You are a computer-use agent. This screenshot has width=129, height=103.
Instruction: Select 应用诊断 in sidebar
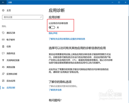click(x=11, y=88)
